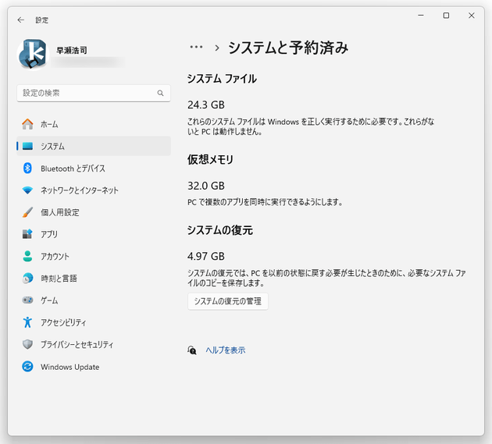The height and width of the screenshot is (444, 492).
Task: Close the settings window
Action: point(471,16)
